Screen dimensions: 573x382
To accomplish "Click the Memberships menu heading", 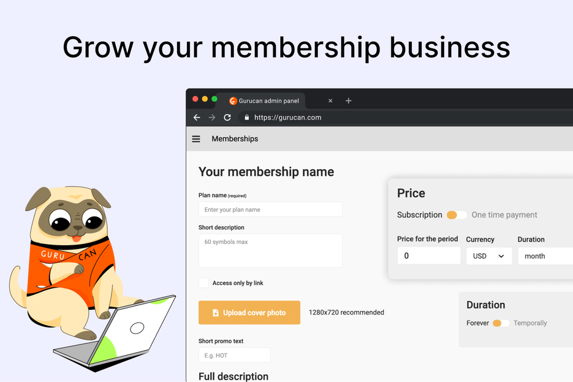I will (235, 139).
